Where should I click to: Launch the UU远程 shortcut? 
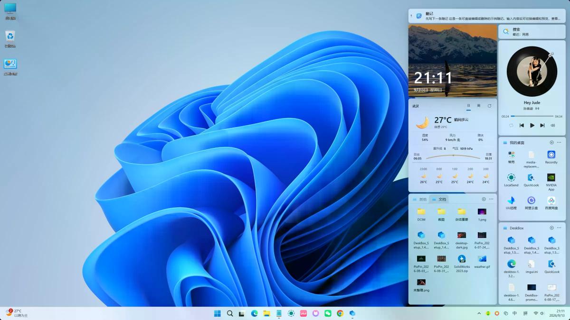pyautogui.click(x=511, y=203)
